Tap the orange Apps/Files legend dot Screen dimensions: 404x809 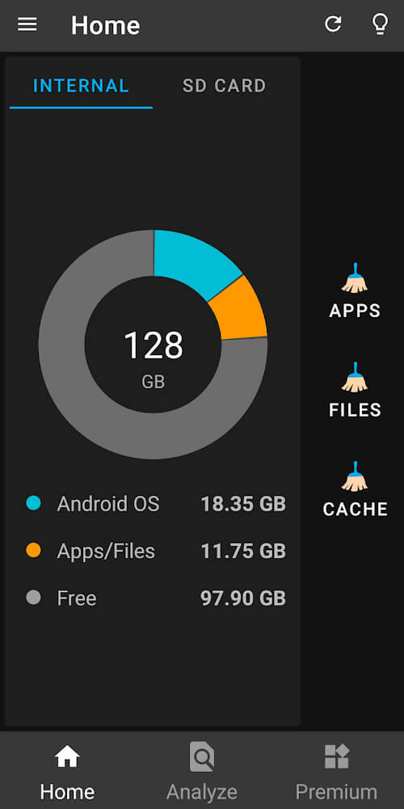[x=33, y=550]
